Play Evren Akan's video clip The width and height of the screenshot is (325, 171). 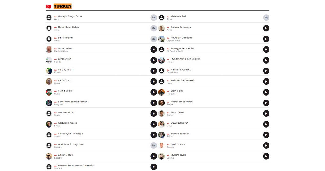click(x=154, y=60)
